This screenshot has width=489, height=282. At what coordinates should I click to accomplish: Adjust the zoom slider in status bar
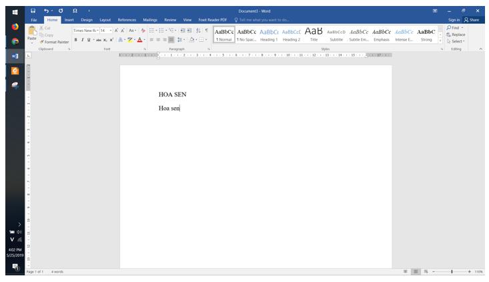452,272
